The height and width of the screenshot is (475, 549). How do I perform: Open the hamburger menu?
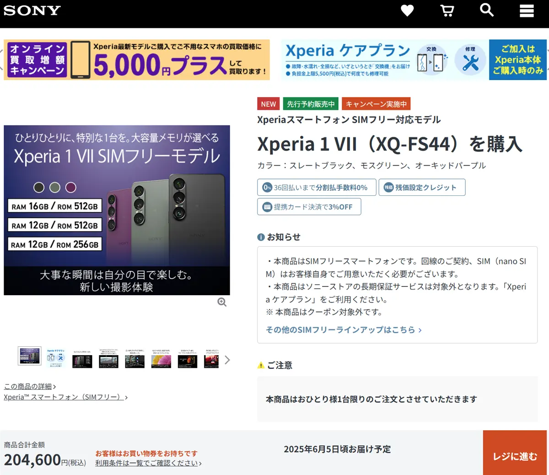tap(527, 11)
